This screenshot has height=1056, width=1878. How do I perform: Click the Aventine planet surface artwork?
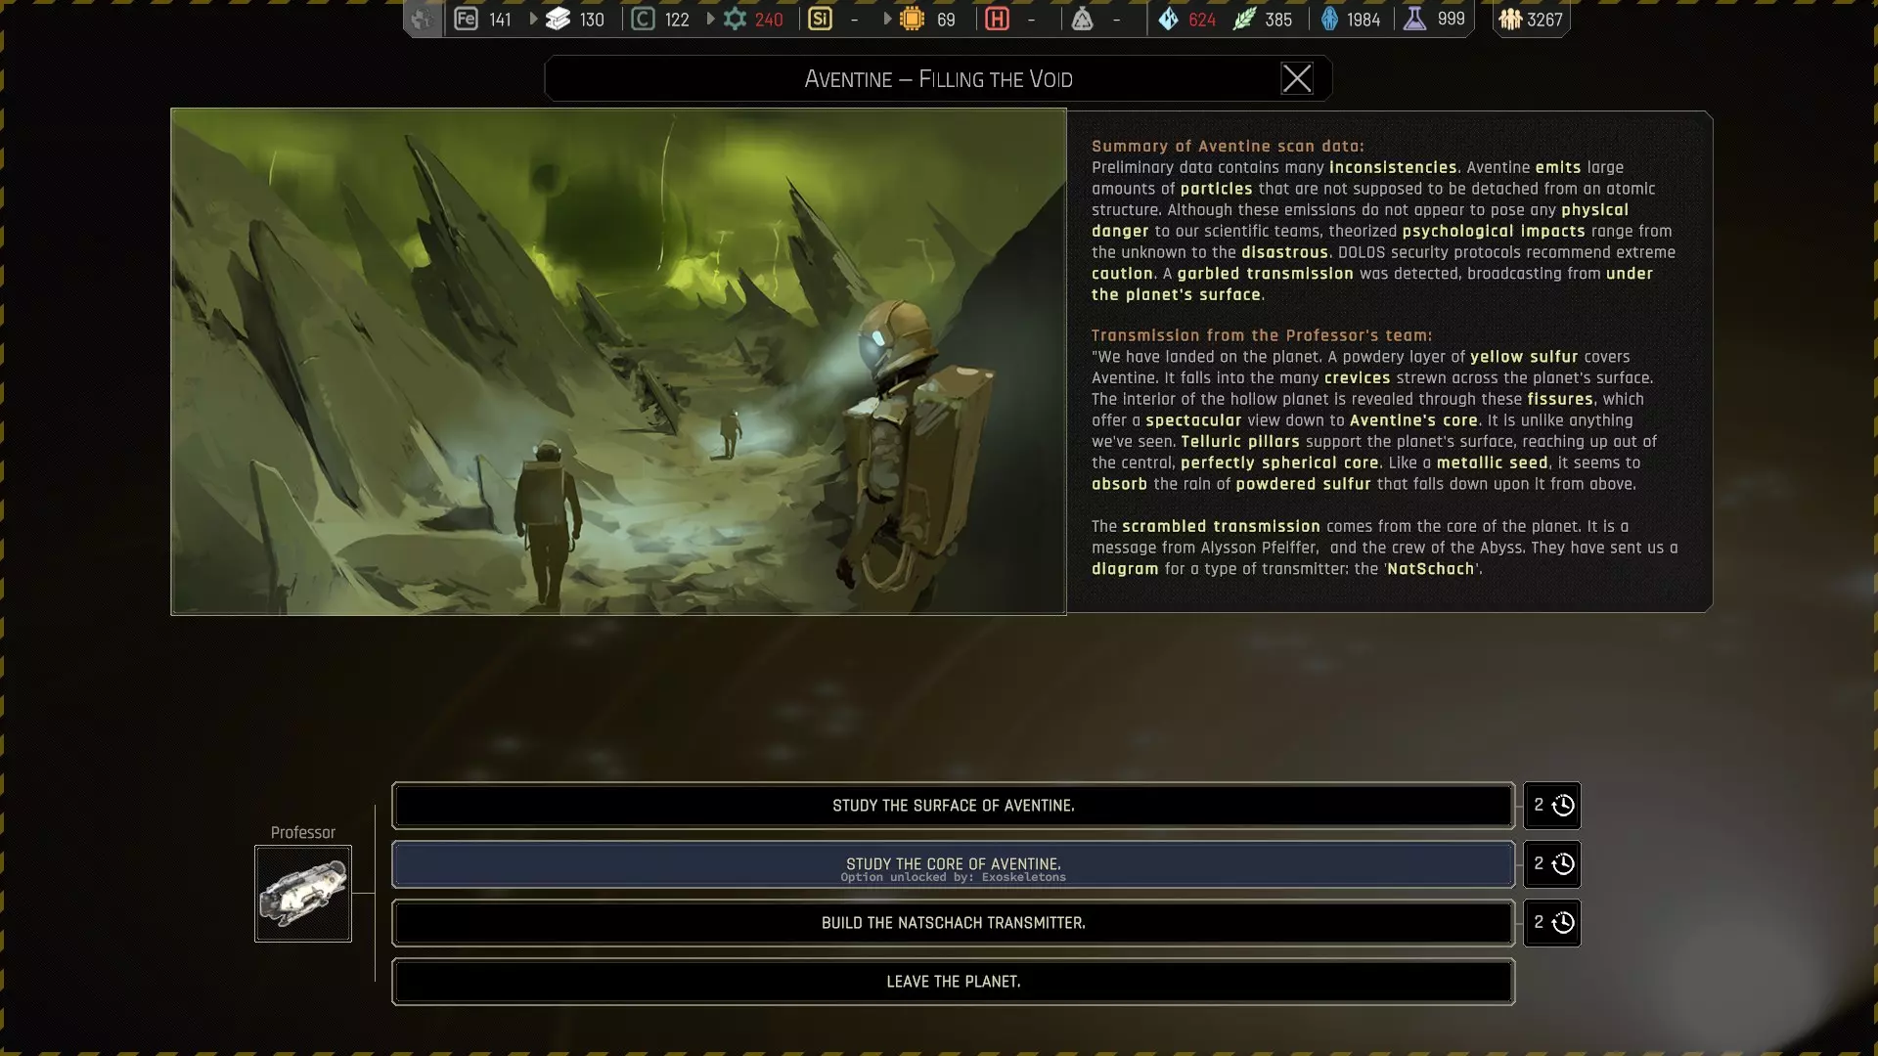[x=618, y=362]
